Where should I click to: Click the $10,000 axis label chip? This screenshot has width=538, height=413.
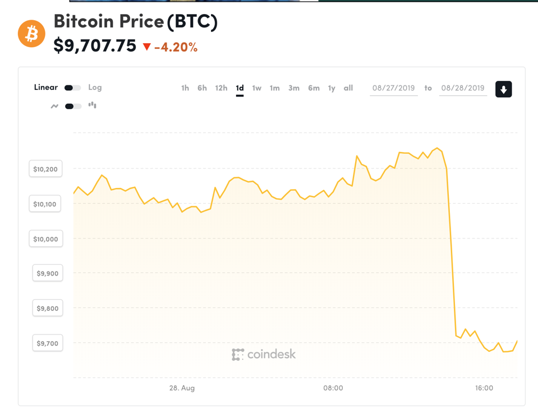pyautogui.click(x=45, y=238)
